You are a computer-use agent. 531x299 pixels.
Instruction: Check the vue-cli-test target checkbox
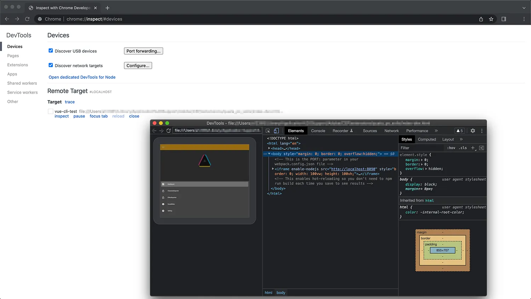50,111
